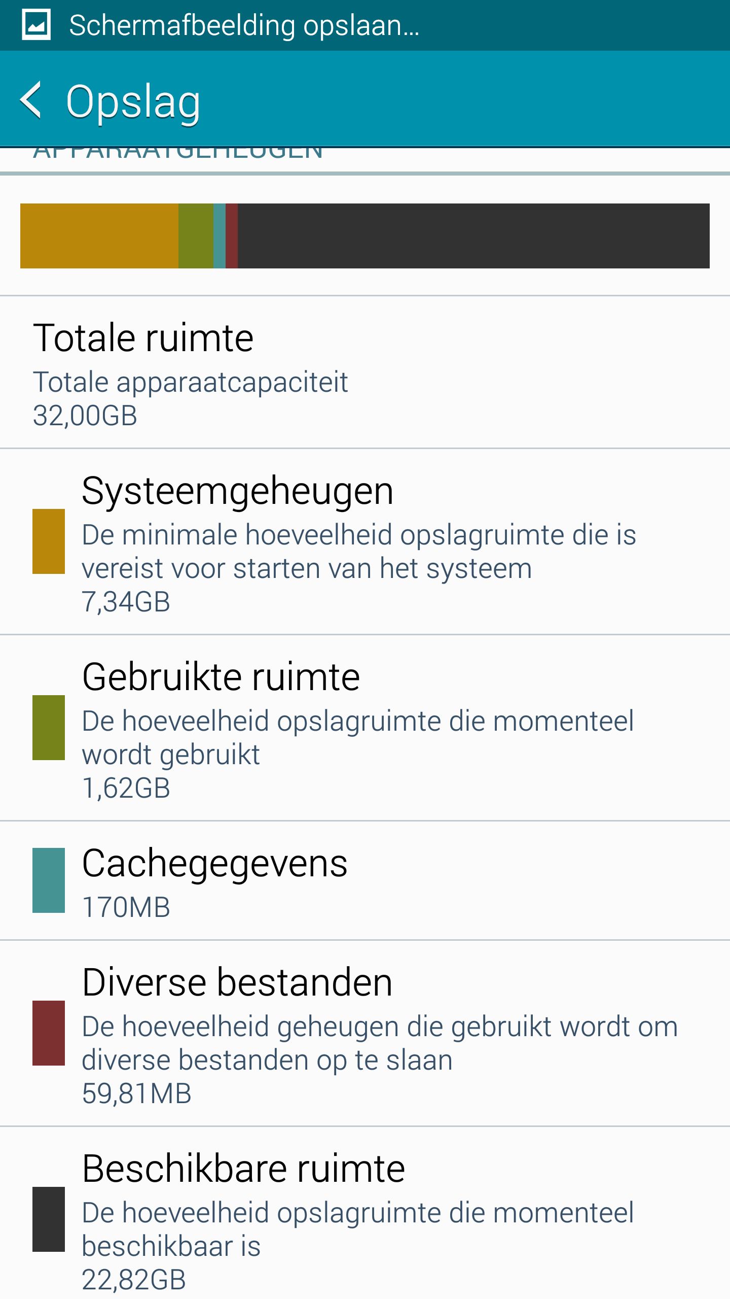
Task: Tap the 7,34GB system memory value
Action: point(126,602)
